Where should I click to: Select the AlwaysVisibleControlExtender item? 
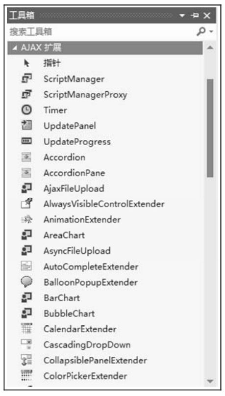pyautogui.click(x=105, y=204)
